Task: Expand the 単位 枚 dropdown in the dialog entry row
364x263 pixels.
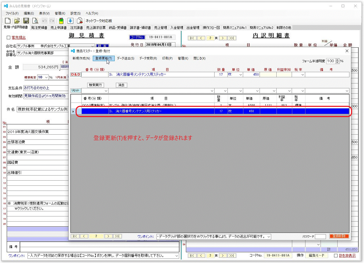Action: [241, 75]
